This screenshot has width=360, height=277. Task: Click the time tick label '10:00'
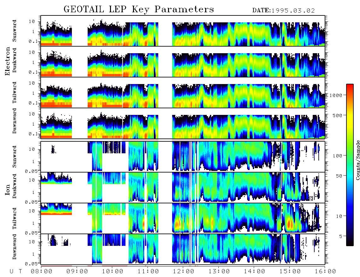(113, 271)
